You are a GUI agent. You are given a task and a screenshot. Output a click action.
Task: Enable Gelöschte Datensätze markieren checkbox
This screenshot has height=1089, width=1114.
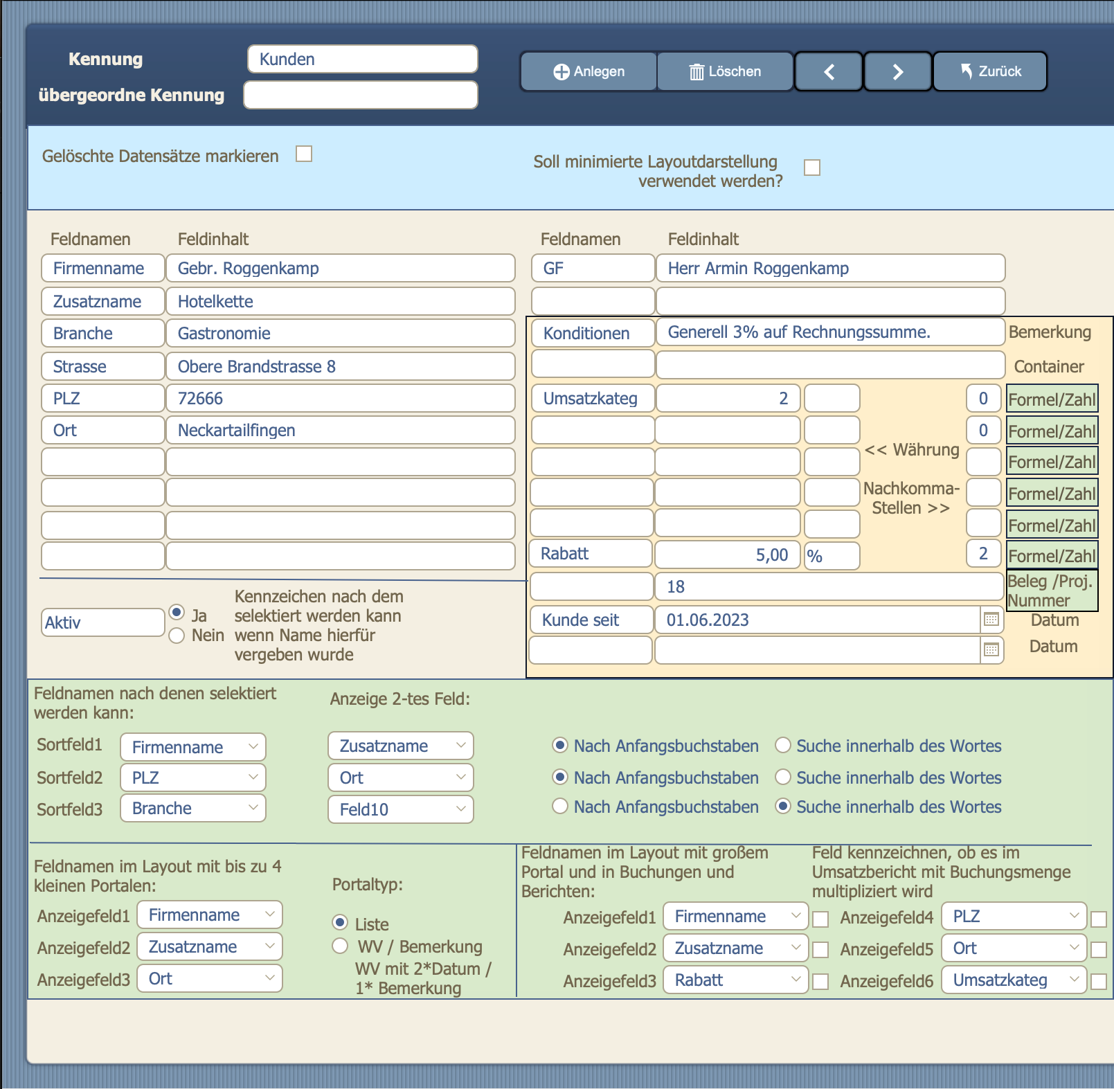pyautogui.click(x=304, y=154)
